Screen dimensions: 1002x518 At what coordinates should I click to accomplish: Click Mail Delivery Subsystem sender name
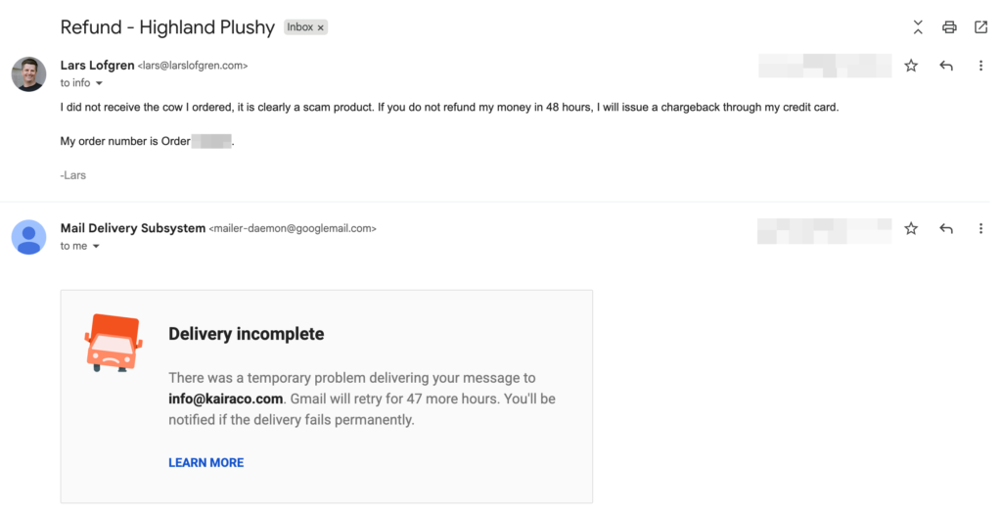[x=132, y=228]
